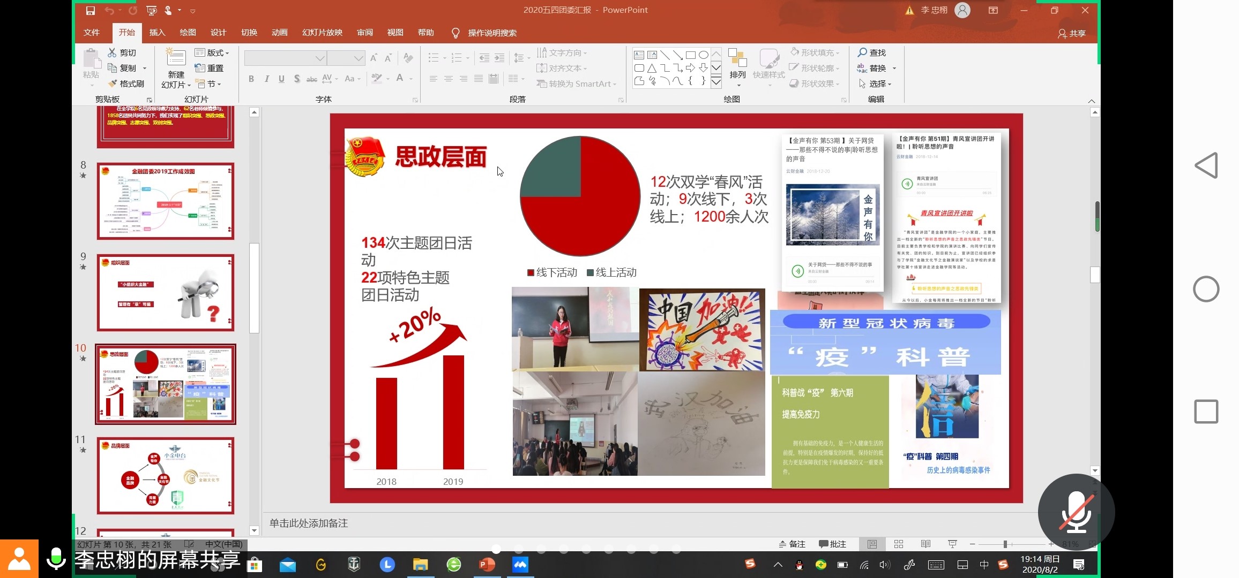Screen dimensions: 1239x578
Task: Open the Insert (插入) ribbon tab
Action: click(x=157, y=33)
